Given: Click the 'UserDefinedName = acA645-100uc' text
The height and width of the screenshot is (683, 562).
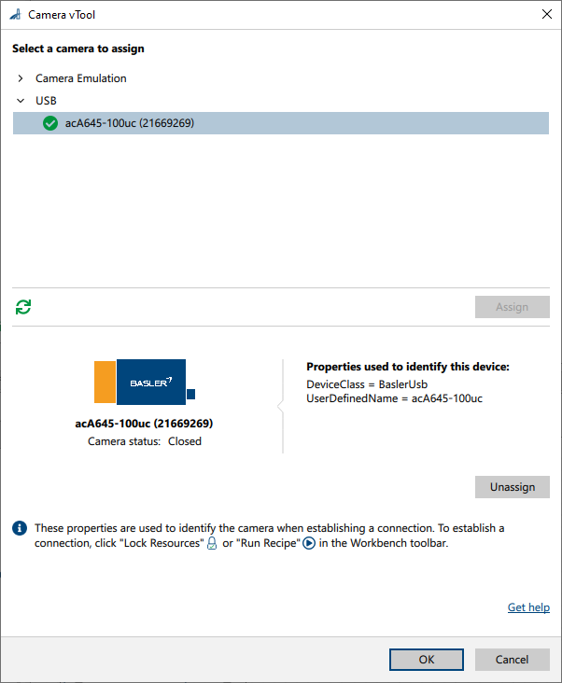Looking at the screenshot, I should tap(394, 398).
